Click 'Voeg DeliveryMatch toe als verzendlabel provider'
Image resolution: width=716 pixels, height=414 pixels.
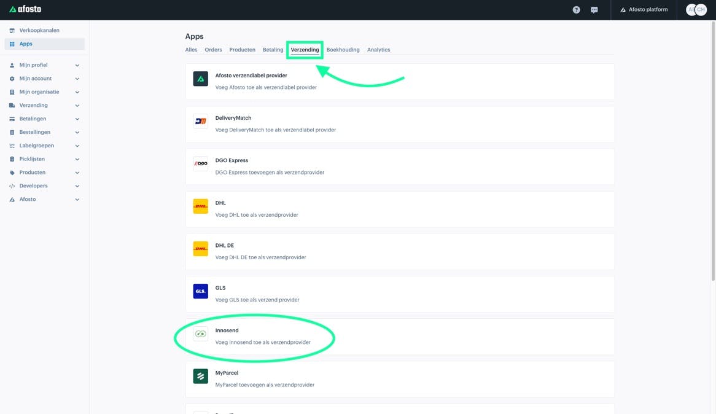[275, 130]
